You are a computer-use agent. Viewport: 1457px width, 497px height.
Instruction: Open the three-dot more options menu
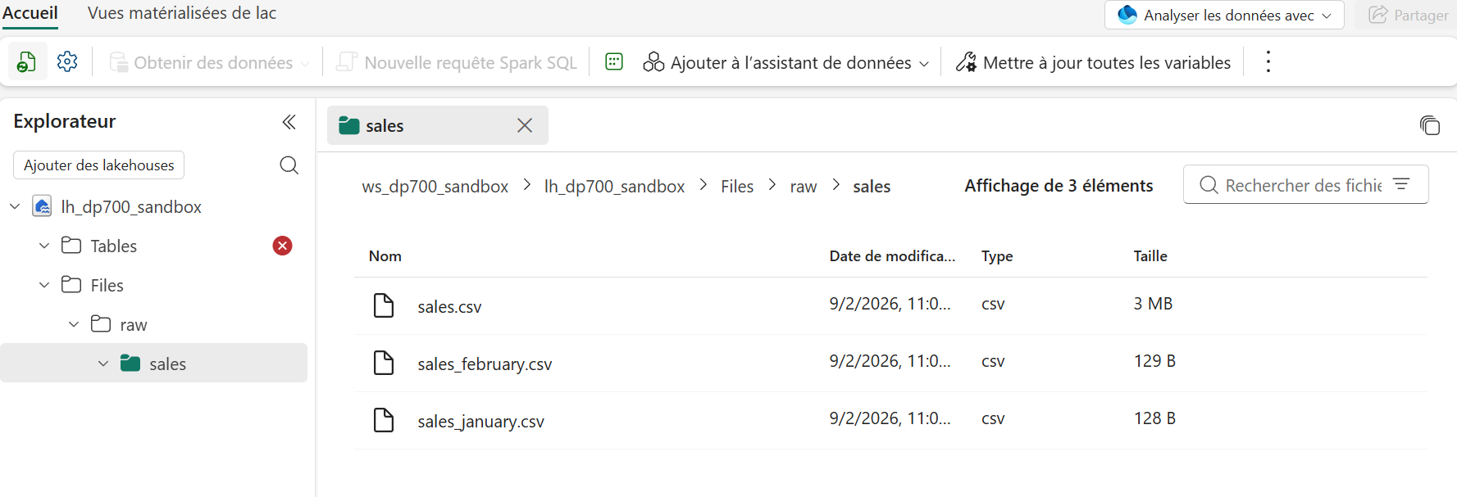click(1268, 62)
